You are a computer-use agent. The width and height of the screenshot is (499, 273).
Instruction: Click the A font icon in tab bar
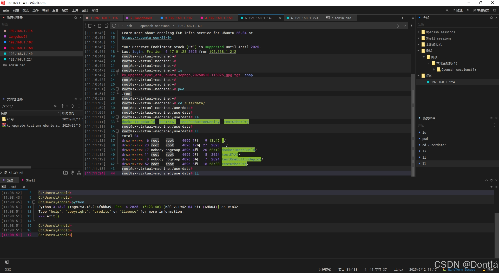[x=403, y=18]
